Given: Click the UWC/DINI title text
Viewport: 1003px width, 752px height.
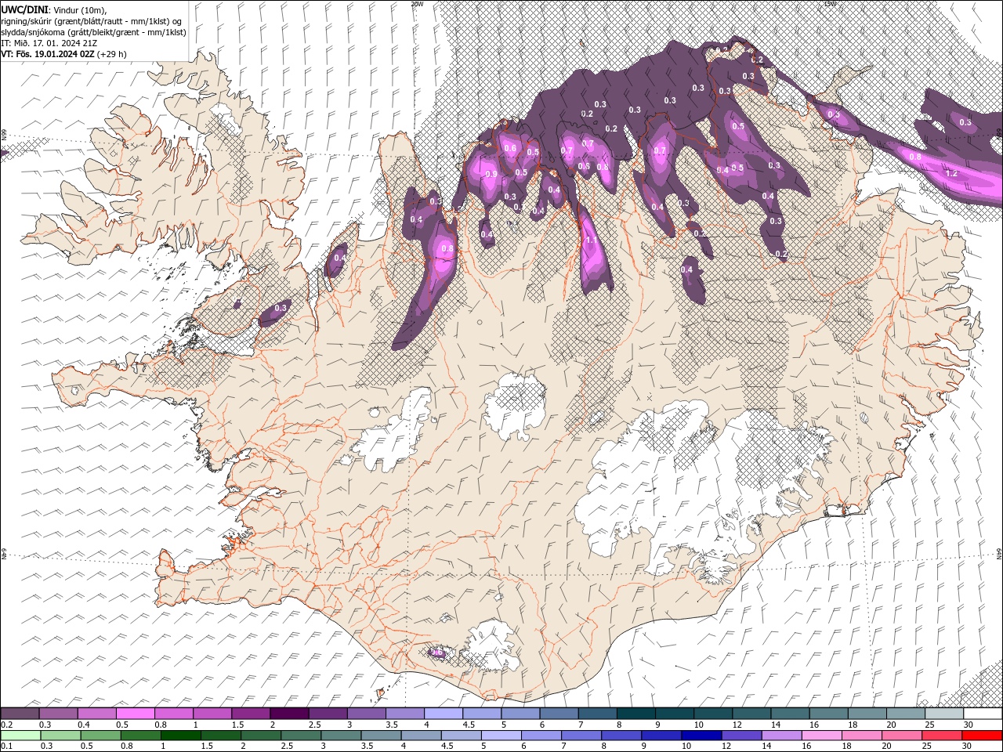Looking at the screenshot, I should (24, 9).
